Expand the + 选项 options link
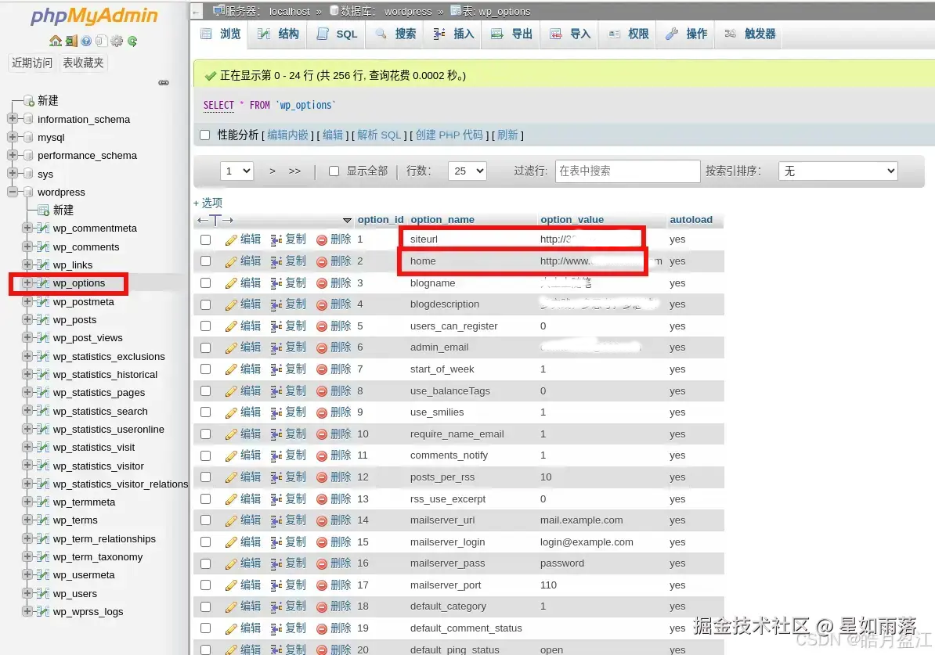 coord(208,203)
